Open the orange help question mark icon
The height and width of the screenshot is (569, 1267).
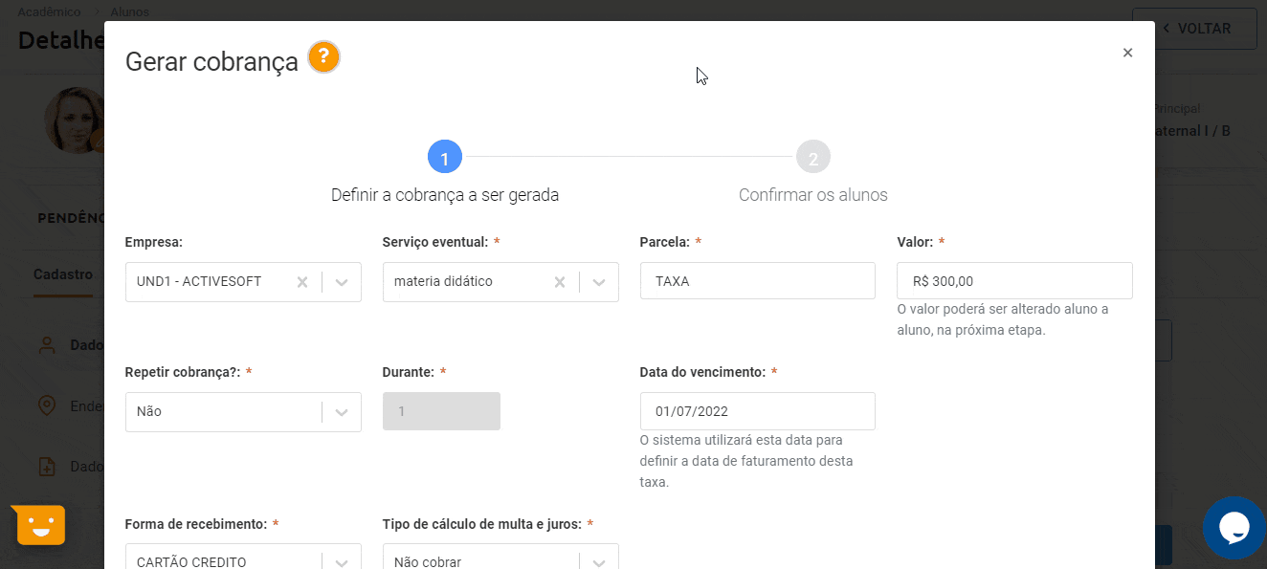[323, 57]
